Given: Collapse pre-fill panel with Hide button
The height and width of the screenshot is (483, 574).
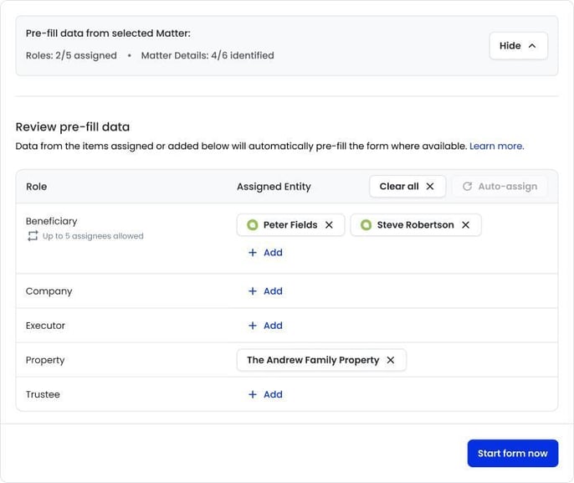Looking at the screenshot, I should (x=518, y=46).
